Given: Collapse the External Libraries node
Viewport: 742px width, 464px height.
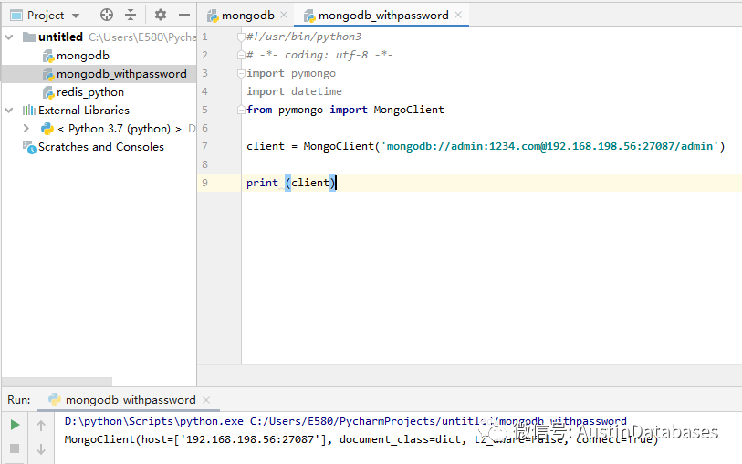Looking at the screenshot, I should (9, 111).
